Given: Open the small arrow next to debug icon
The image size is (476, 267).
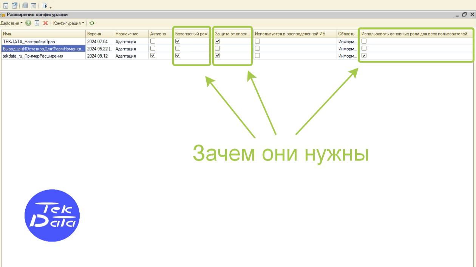Looking at the screenshot, I should click(51, 7).
